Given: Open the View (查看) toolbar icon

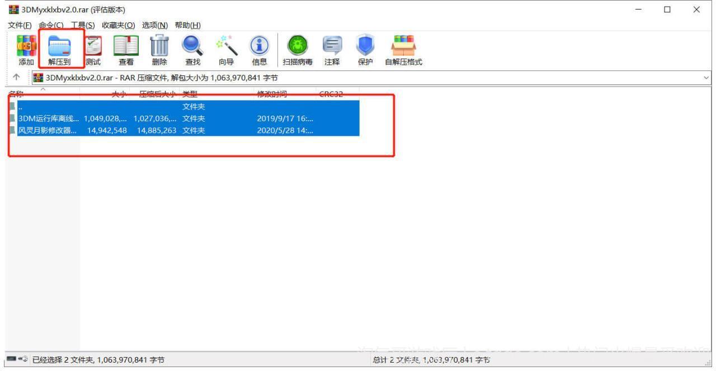Looking at the screenshot, I should click(x=126, y=49).
